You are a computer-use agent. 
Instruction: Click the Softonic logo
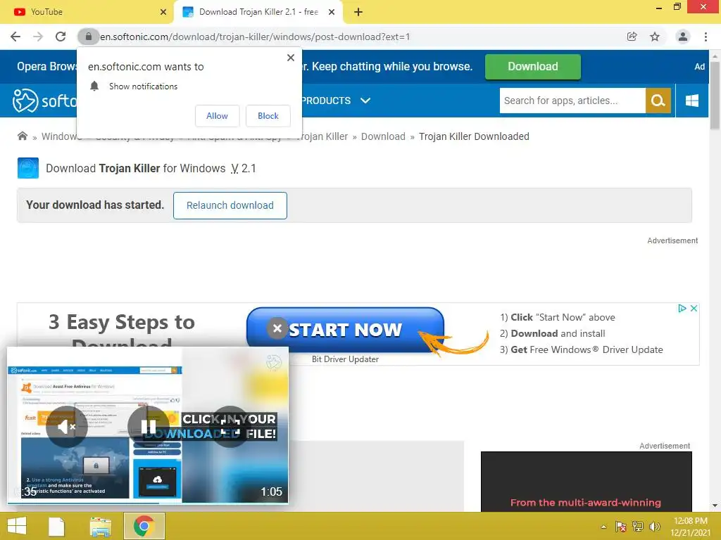[x=44, y=101]
